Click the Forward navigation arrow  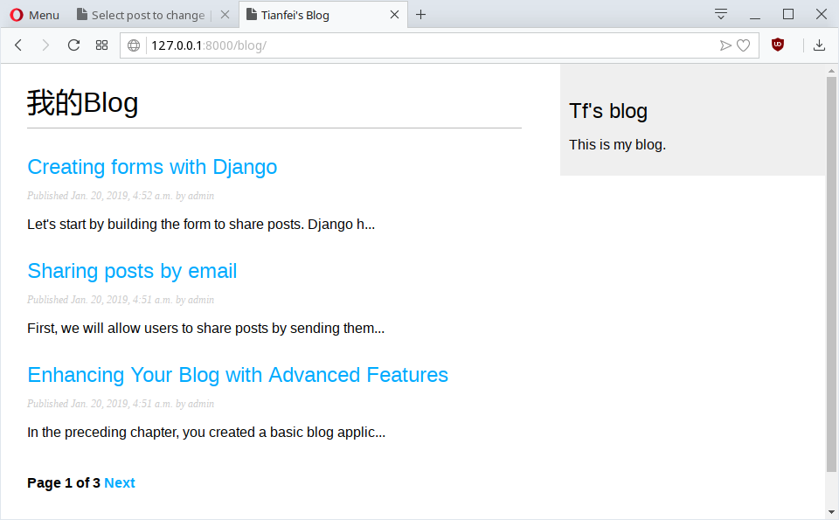point(45,45)
